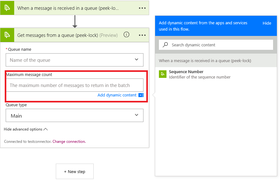
Task: Click the Get messages step's Service Bus icon
Action: (x=7, y=35)
